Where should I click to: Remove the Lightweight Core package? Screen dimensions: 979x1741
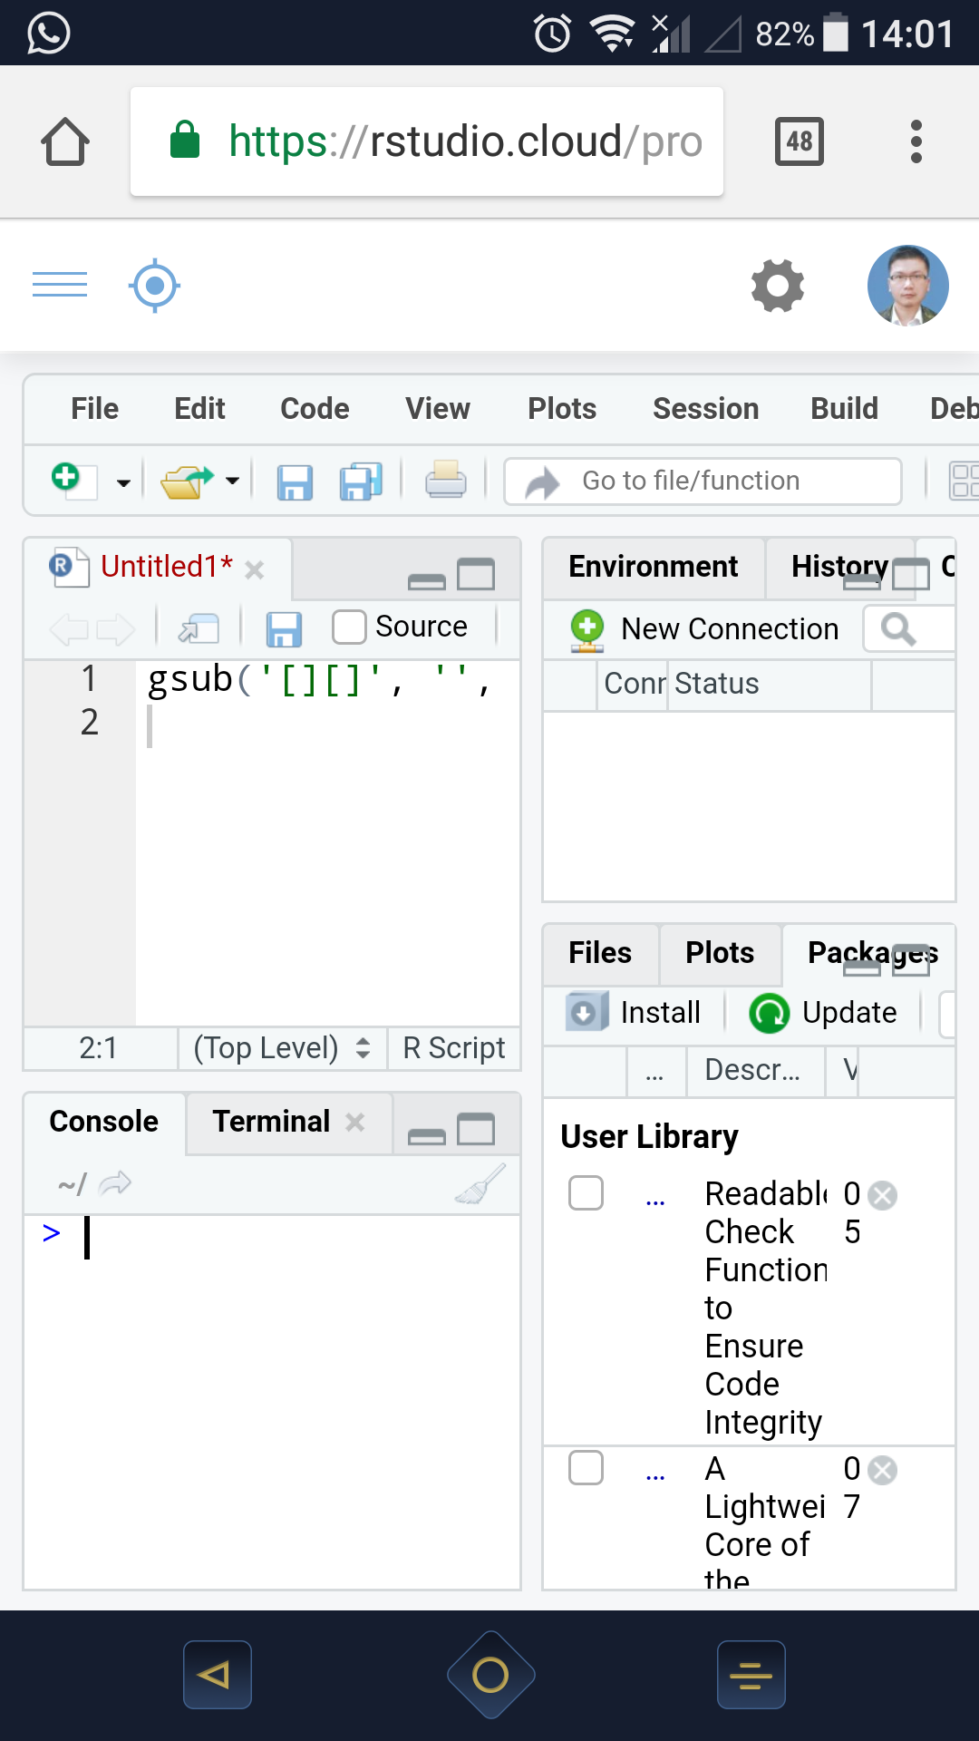click(x=883, y=1470)
